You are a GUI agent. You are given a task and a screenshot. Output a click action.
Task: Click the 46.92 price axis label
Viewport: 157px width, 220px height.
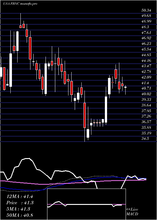point(146,38)
